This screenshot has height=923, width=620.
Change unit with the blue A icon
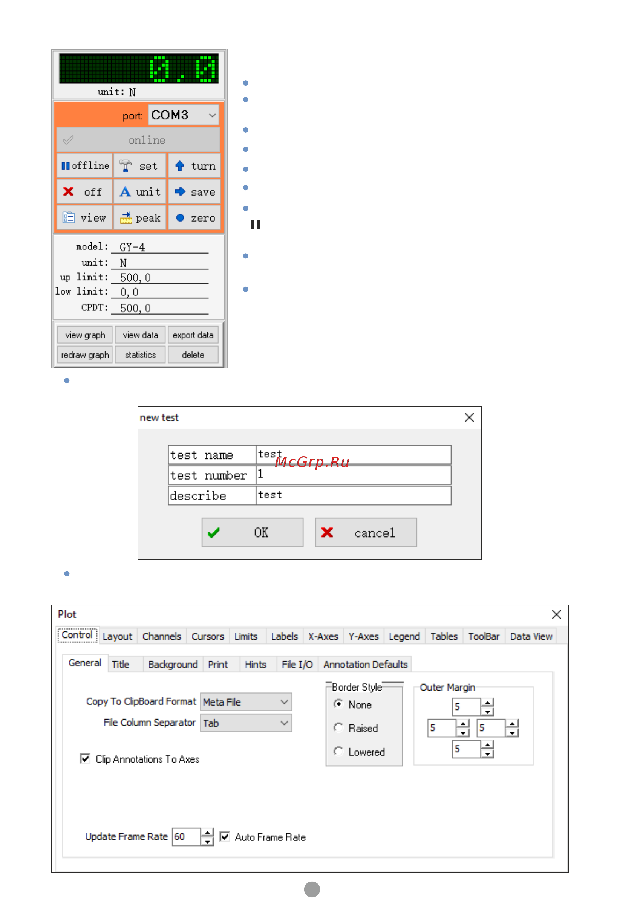pos(139,192)
